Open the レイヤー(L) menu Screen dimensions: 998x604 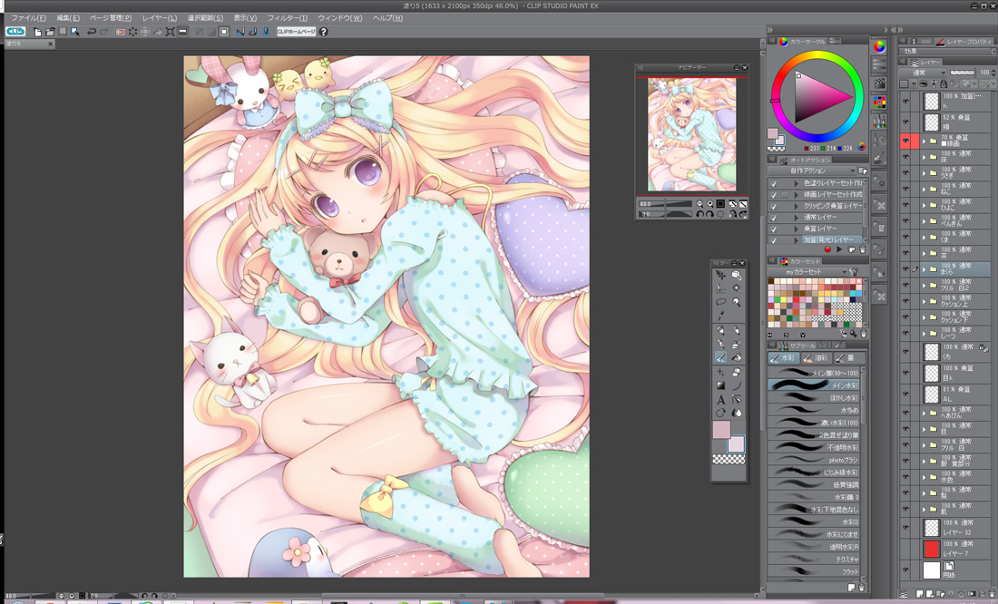click(160, 18)
